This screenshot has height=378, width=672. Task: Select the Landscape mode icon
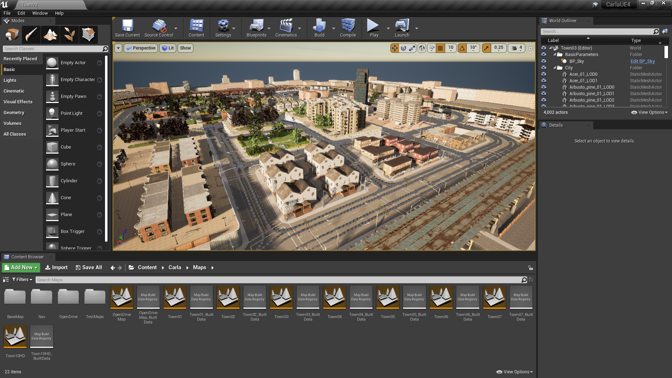pyautogui.click(x=50, y=34)
